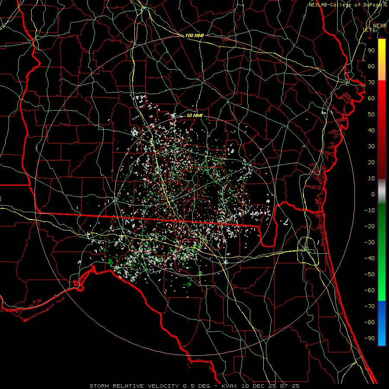Select the 40 value on the velocity scale
Screen dimensions: 389x389
(371, 131)
